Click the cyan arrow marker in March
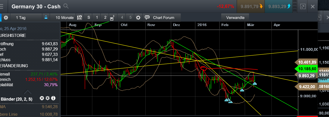 [255, 83]
